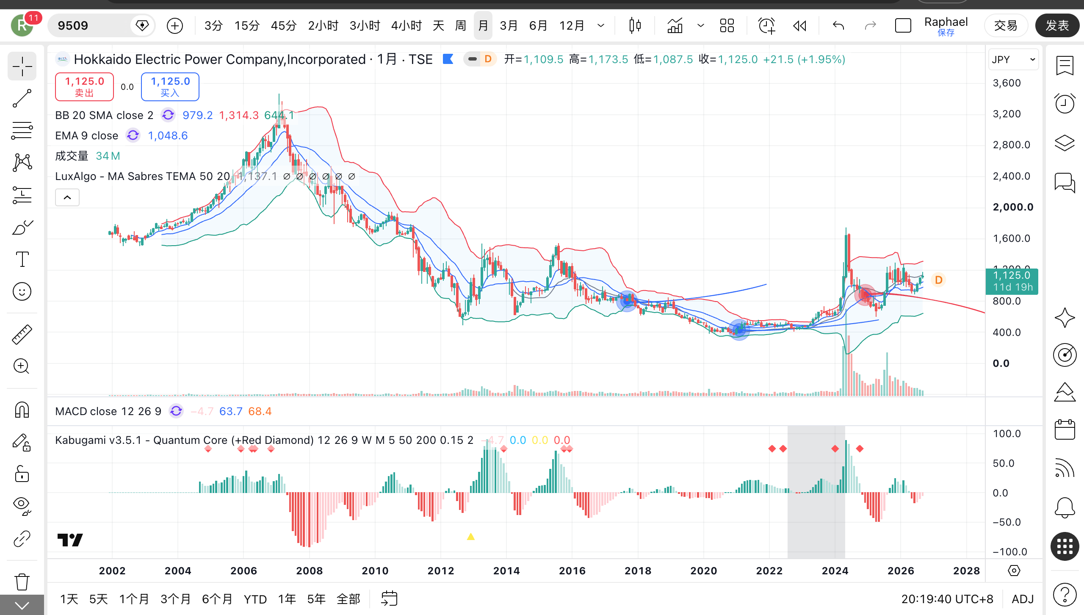Set range to YTD
1084x615 pixels.
(255, 599)
